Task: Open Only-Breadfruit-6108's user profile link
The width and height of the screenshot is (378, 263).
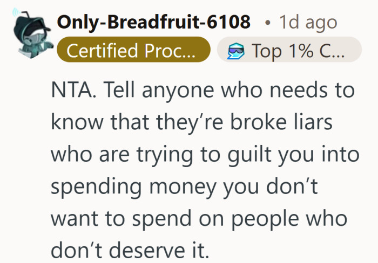Action: point(154,22)
